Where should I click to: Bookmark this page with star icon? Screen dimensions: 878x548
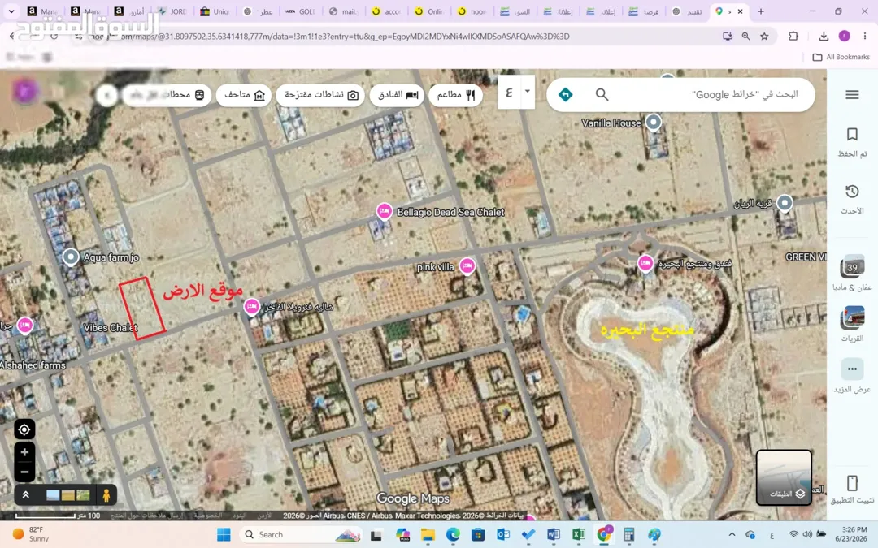(x=764, y=36)
